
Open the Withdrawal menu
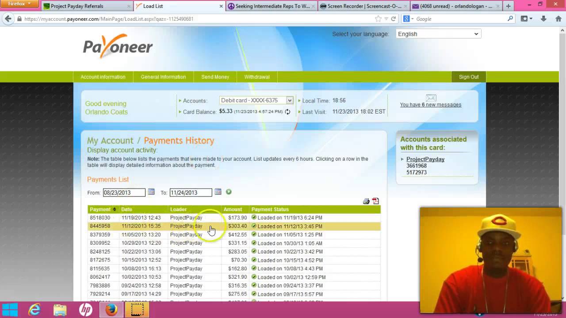pyautogui.click(x=257, y=77)
